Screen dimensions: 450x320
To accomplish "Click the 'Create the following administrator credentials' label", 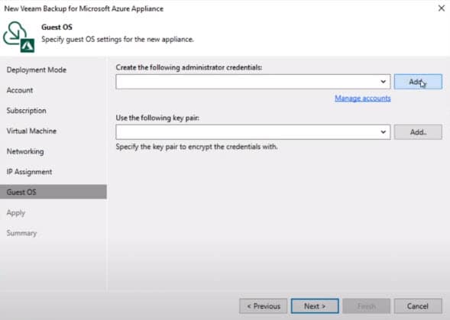I will pyautogui.click(x=189, y=67).
